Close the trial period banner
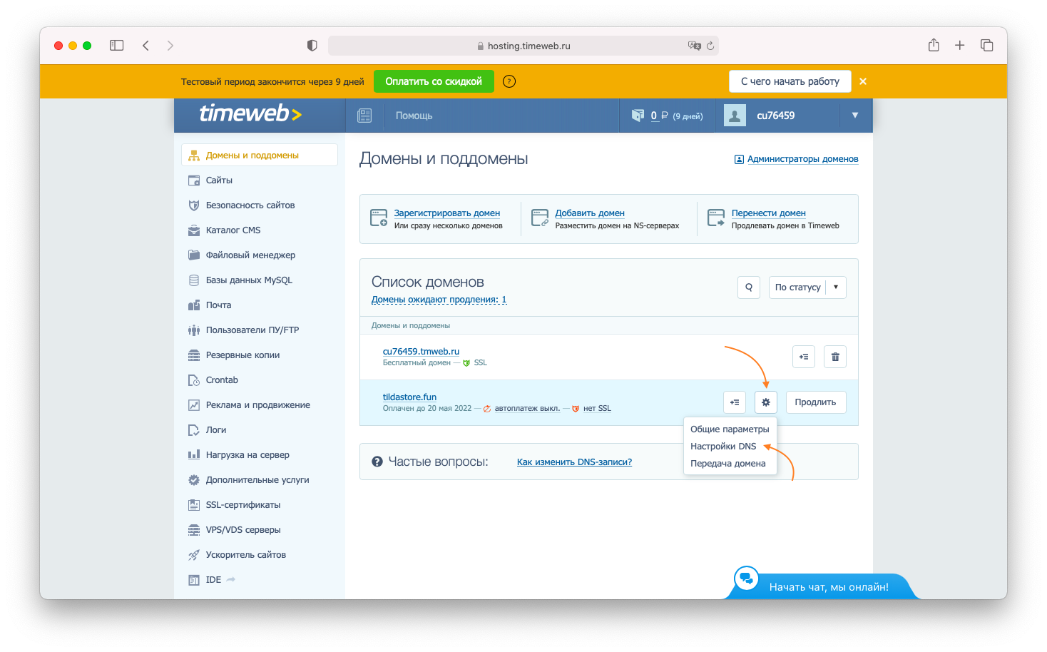This screenshot has width=1047, height=652. point(863,81)
